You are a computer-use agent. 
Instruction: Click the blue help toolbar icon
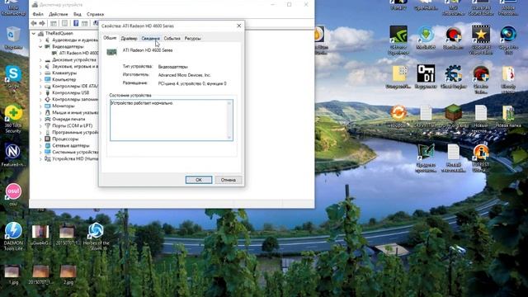tap(76, 23)
